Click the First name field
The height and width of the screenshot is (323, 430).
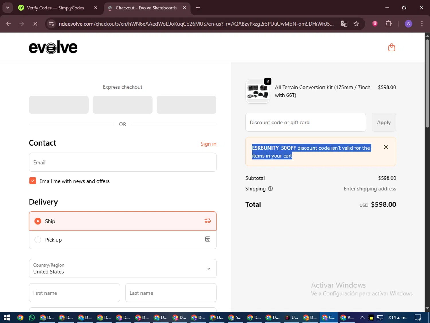[74, 293]
